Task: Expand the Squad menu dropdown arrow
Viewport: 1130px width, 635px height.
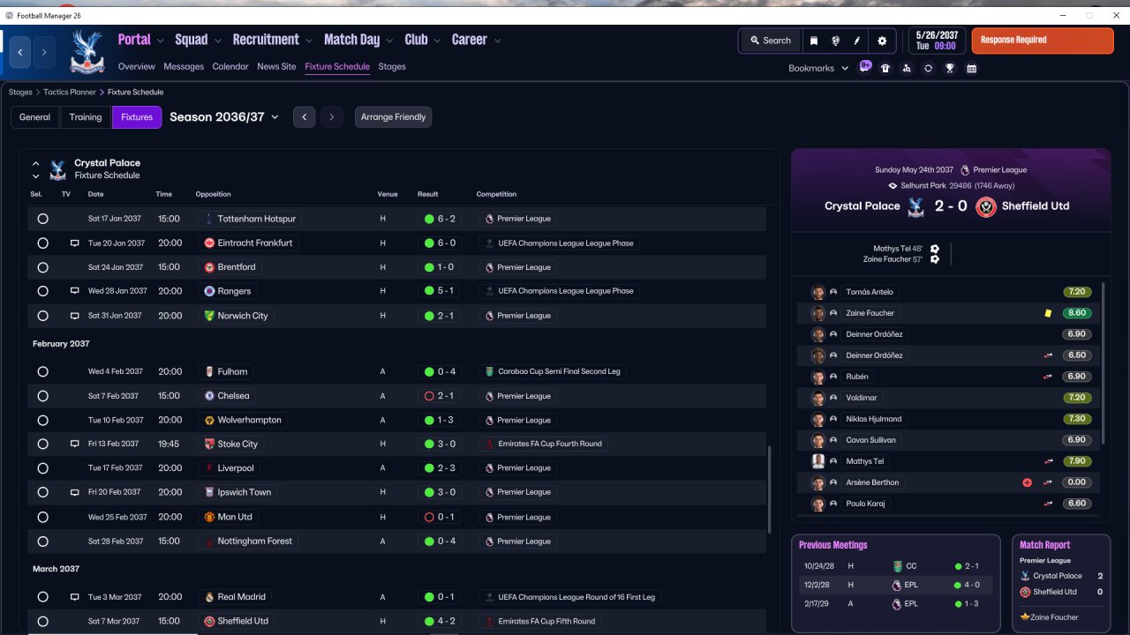Action: [217, 41]
